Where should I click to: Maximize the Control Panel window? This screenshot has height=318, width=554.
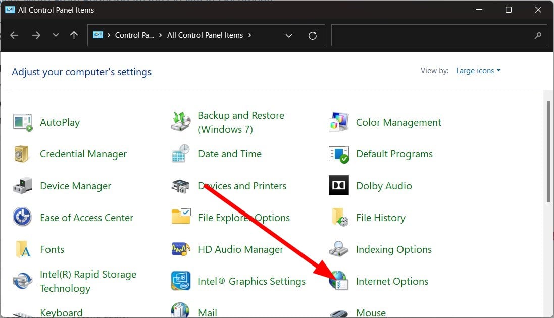pyautogui.click(x=509, y=10)
